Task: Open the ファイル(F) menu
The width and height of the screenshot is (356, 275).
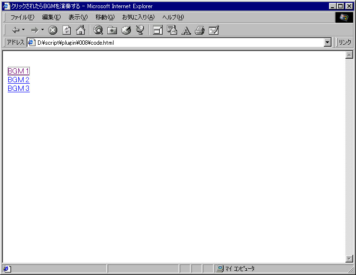Action: (x=23, y=17)
